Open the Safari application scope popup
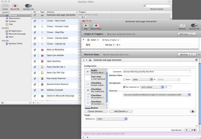201x139 pixels. pos(93,40)
